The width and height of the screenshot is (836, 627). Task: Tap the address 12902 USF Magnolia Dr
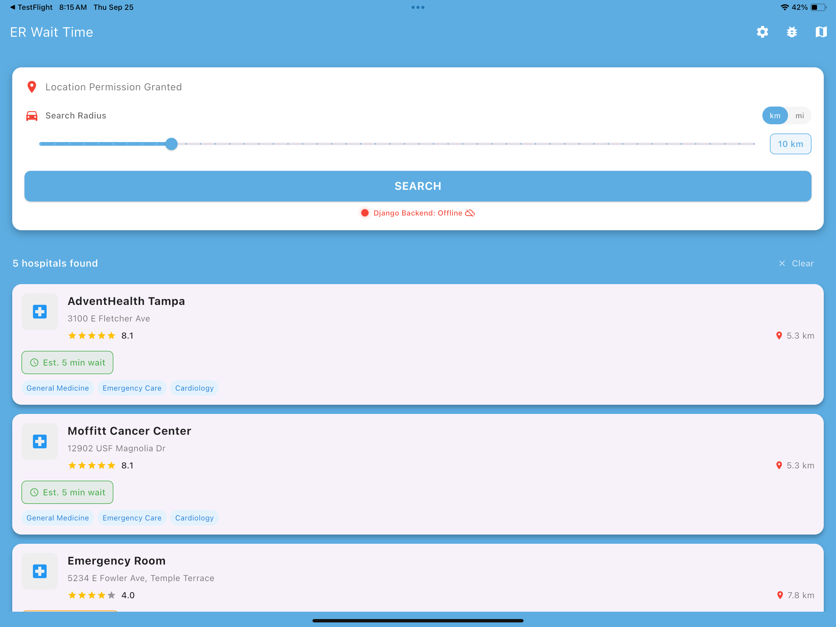(x=116, y=448)
